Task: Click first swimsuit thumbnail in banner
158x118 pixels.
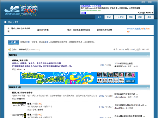Action: (x=99, y=75)
